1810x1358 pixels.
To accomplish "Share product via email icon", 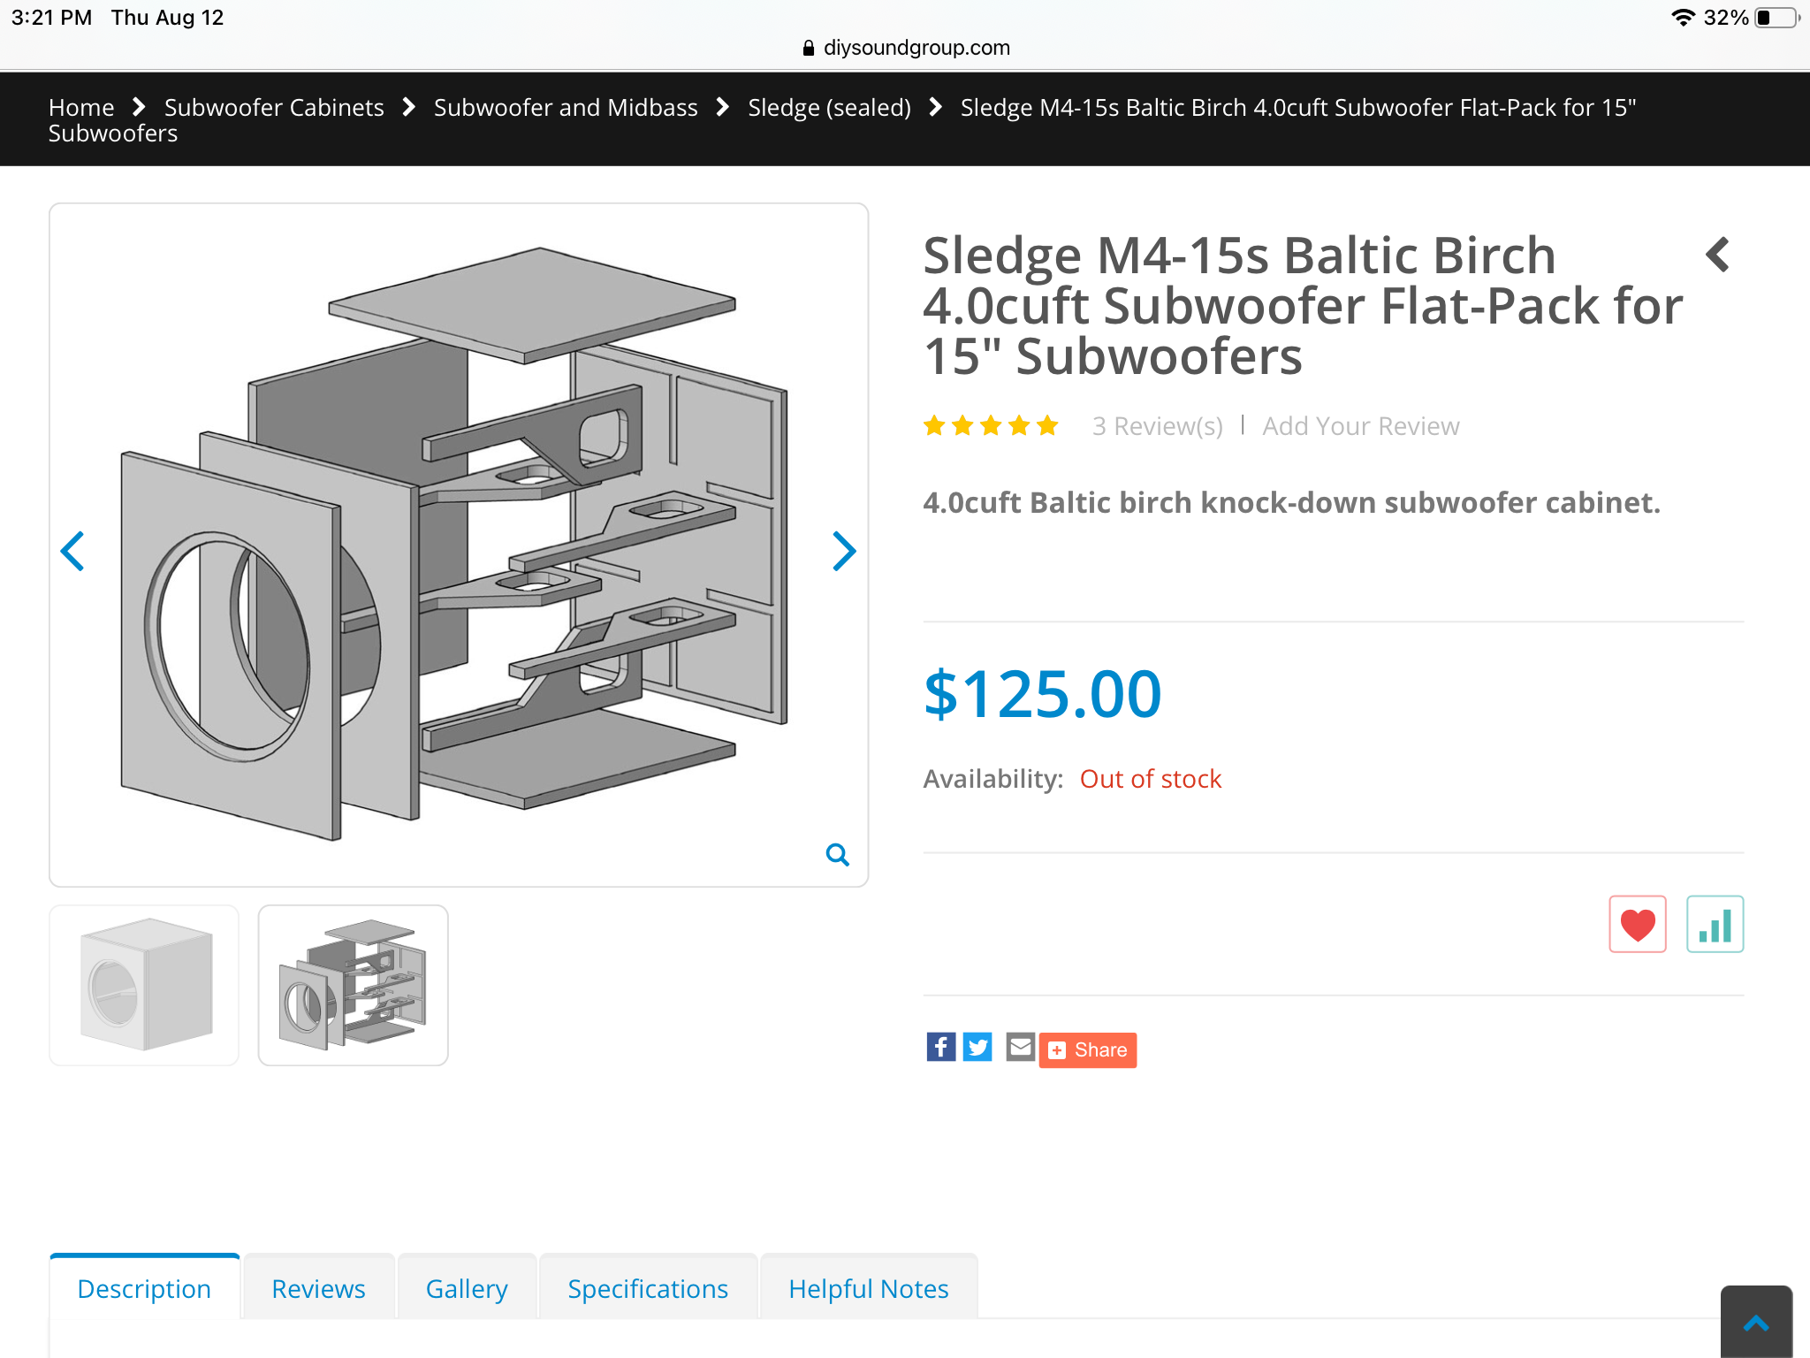I will 1020,1048.
